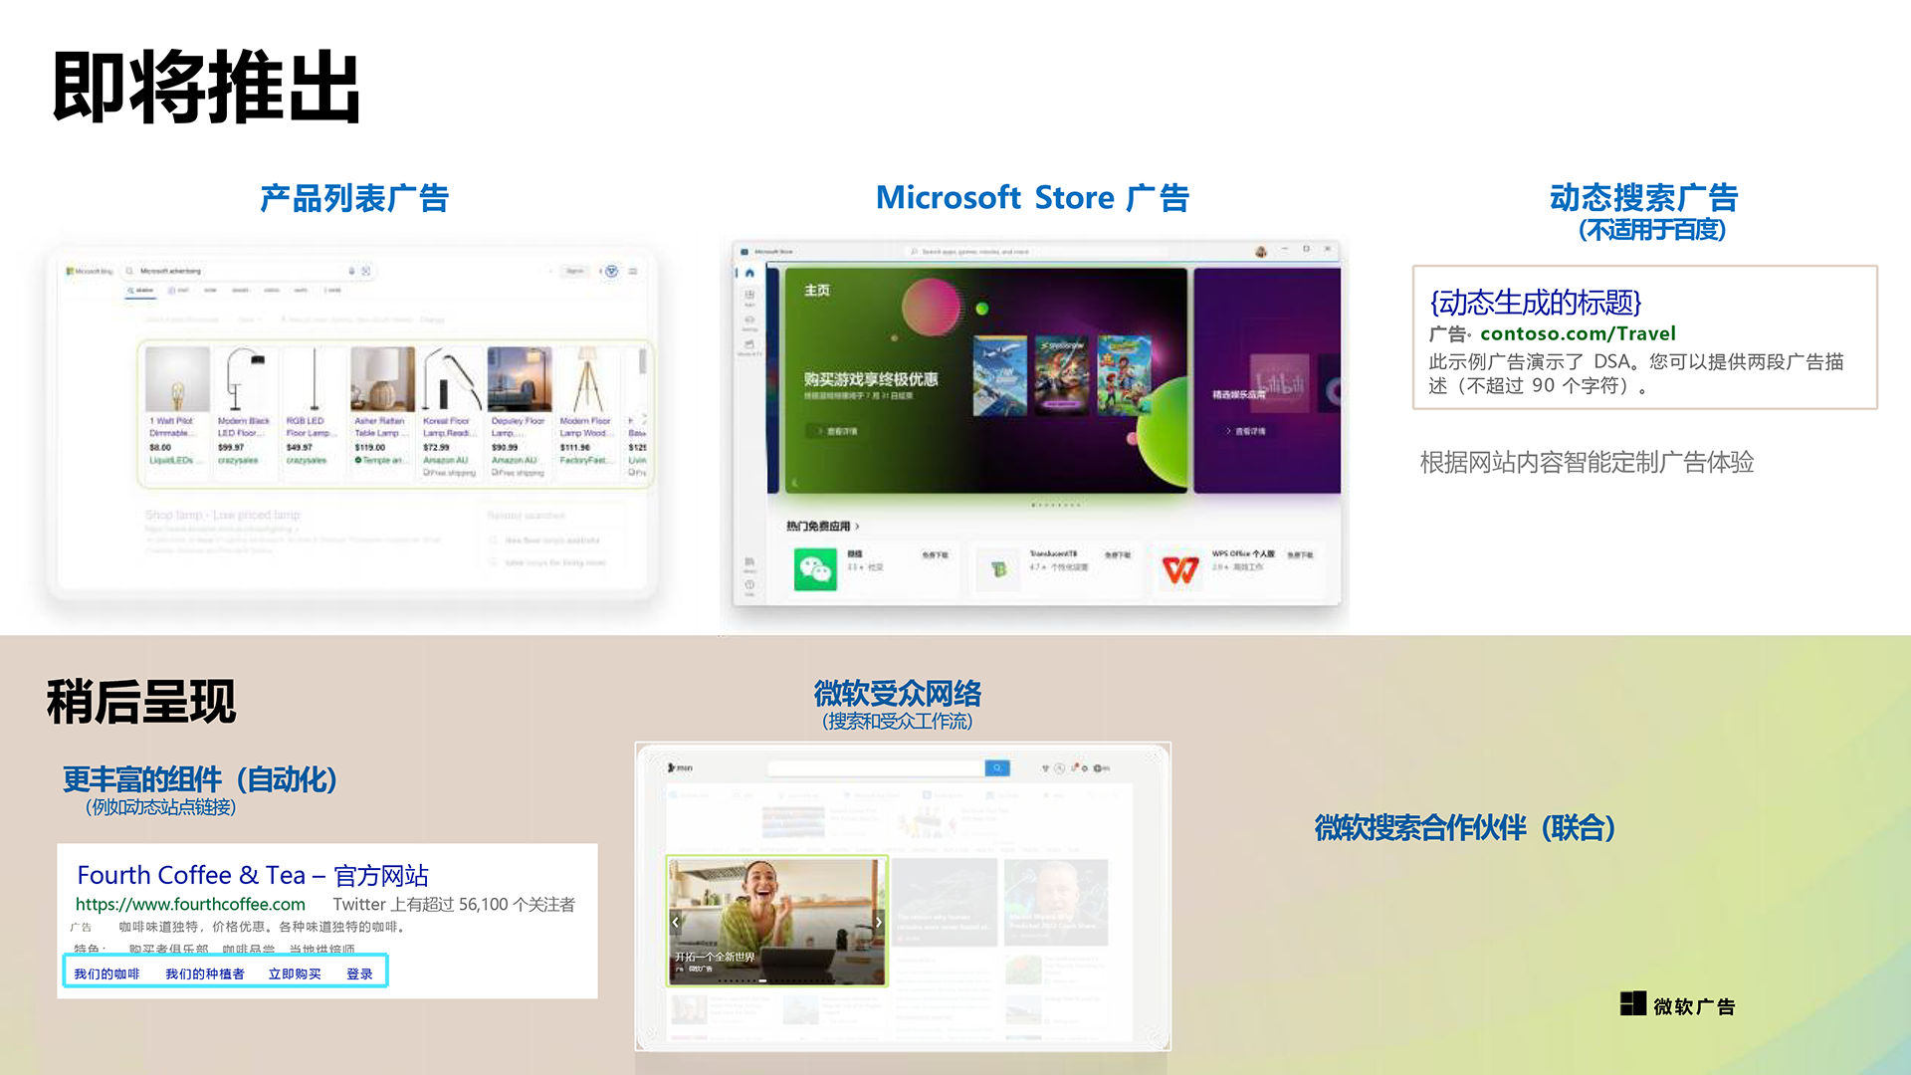
Task: Click view details on entertainment apps banner
Action: coord(1244,431)
